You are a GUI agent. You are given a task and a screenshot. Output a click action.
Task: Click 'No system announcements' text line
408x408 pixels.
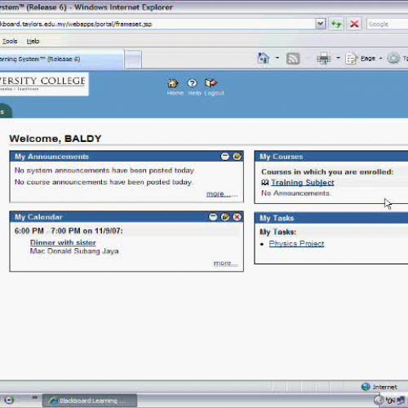(x=104, y=171)
